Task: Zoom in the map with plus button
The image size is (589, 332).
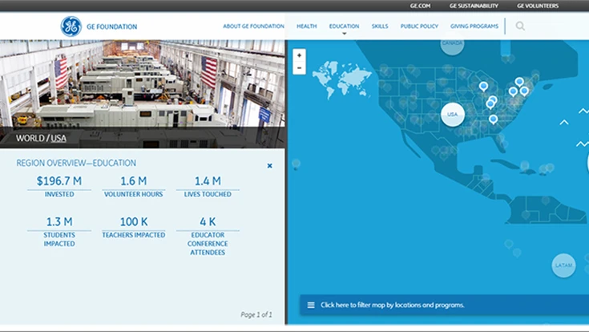Action: (x=299, y=56)
